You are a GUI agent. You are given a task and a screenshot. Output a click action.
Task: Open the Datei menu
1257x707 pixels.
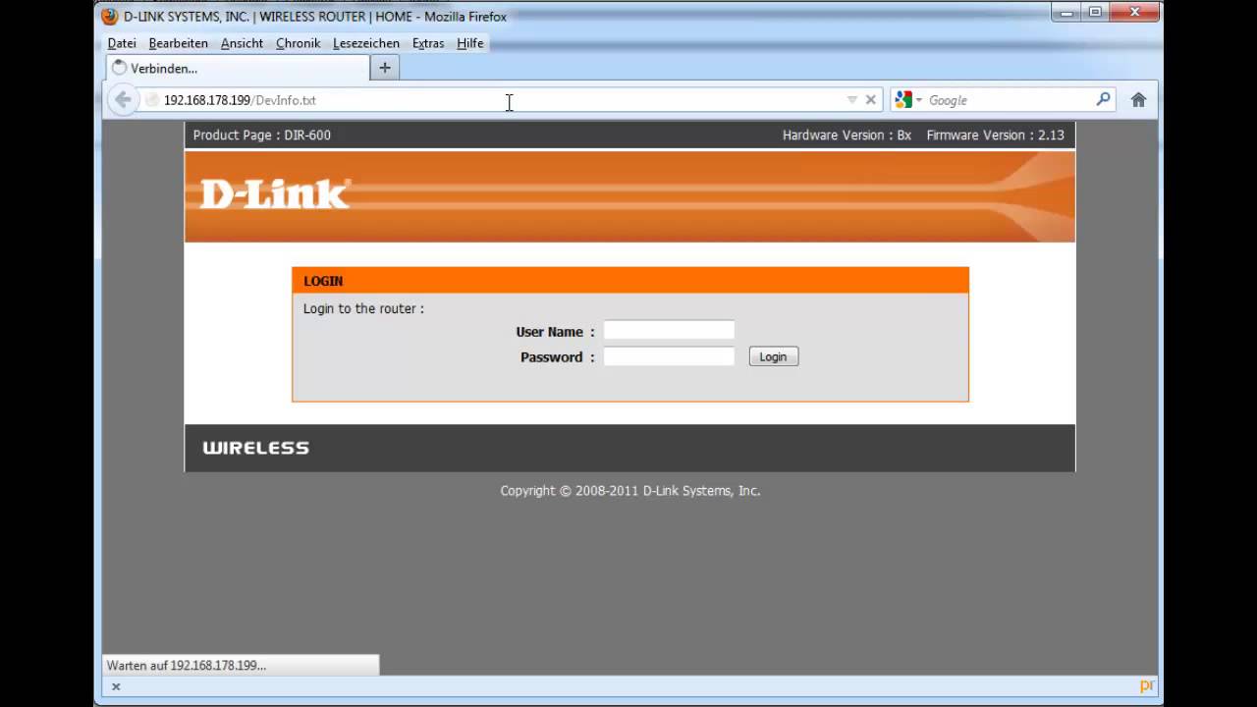click(x=122, y=43)
